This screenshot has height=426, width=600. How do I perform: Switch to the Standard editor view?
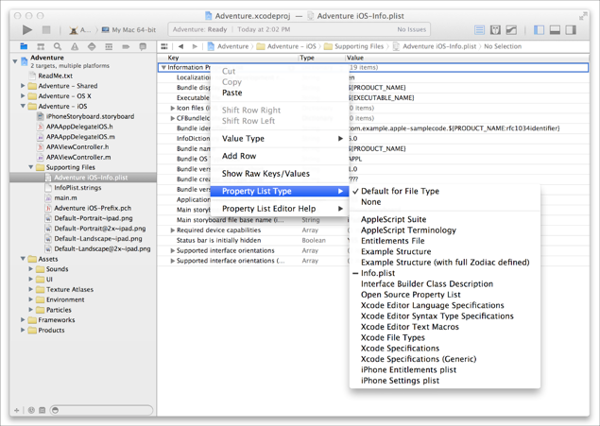479,30
